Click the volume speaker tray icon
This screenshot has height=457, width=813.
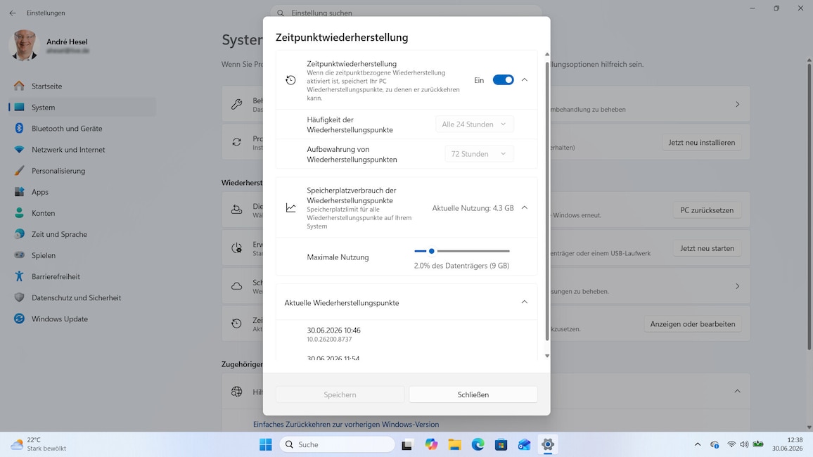(x=744, y=444)
